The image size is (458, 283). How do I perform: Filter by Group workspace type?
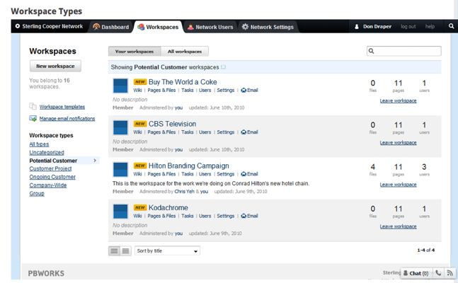37,193
